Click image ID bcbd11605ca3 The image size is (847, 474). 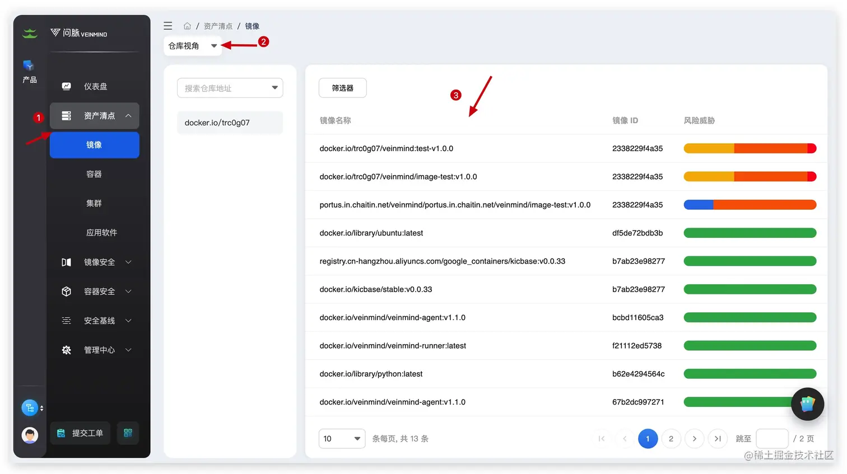(637, 317)
